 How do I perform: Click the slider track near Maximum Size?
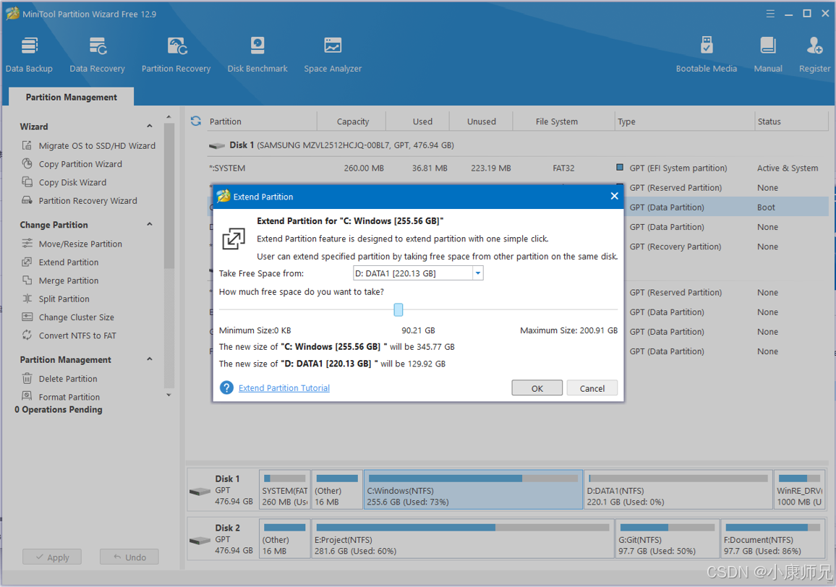point(607,309)
